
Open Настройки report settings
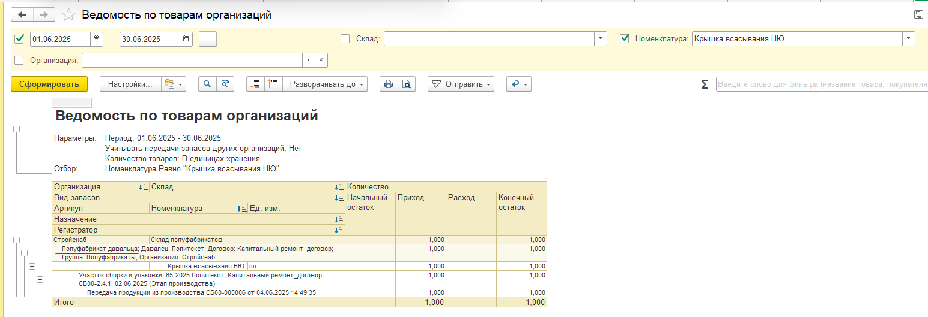pyautogui.click(x=130, y=84)
